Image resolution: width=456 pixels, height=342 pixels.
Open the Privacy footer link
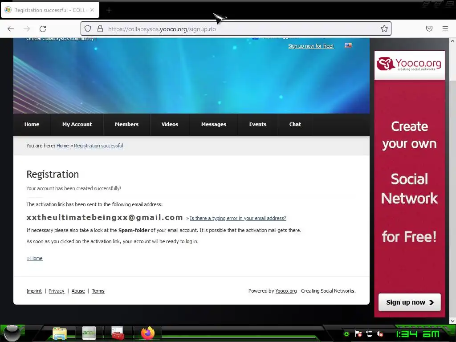coord(57,291)
